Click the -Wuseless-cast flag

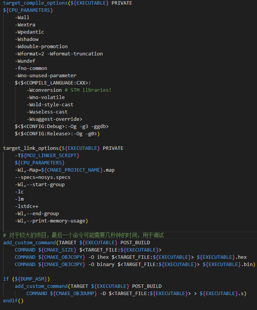coord(47,112)
